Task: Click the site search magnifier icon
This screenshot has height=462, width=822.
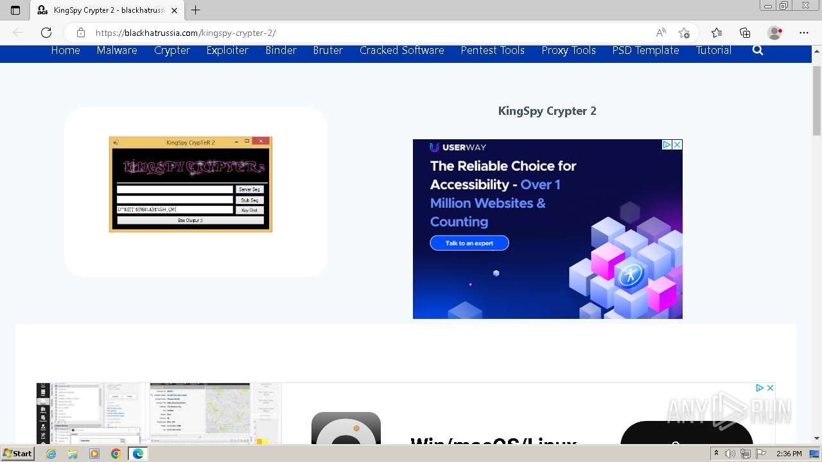Action: tap(758, 50)
